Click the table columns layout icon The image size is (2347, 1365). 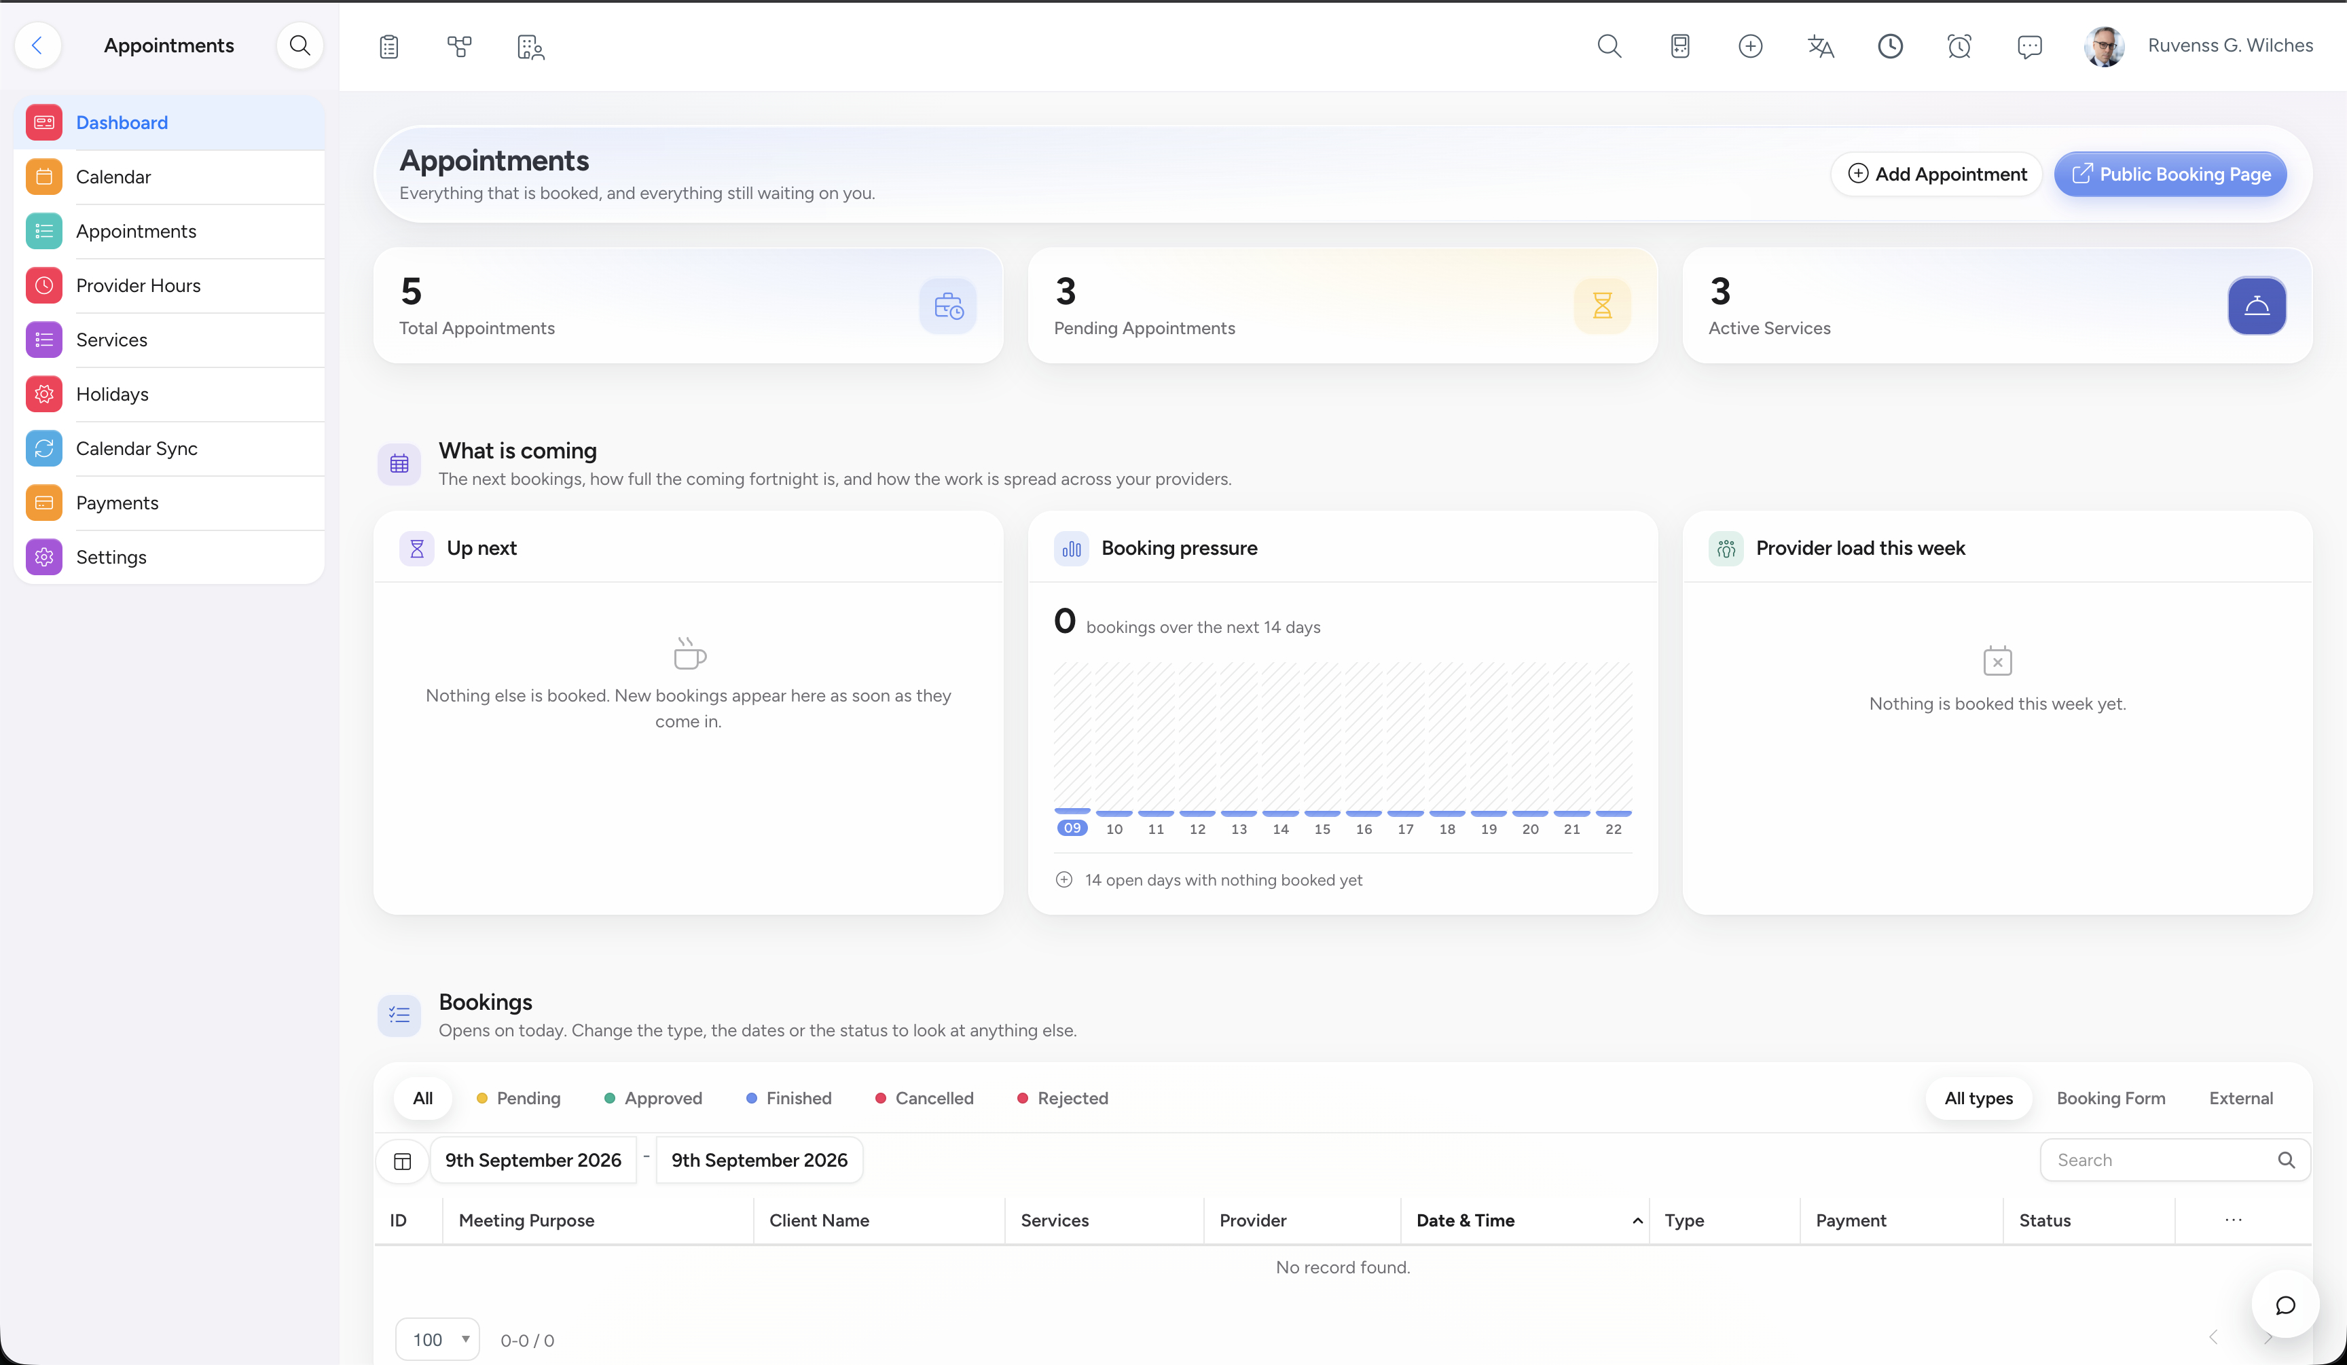(x=402, y=1160)
